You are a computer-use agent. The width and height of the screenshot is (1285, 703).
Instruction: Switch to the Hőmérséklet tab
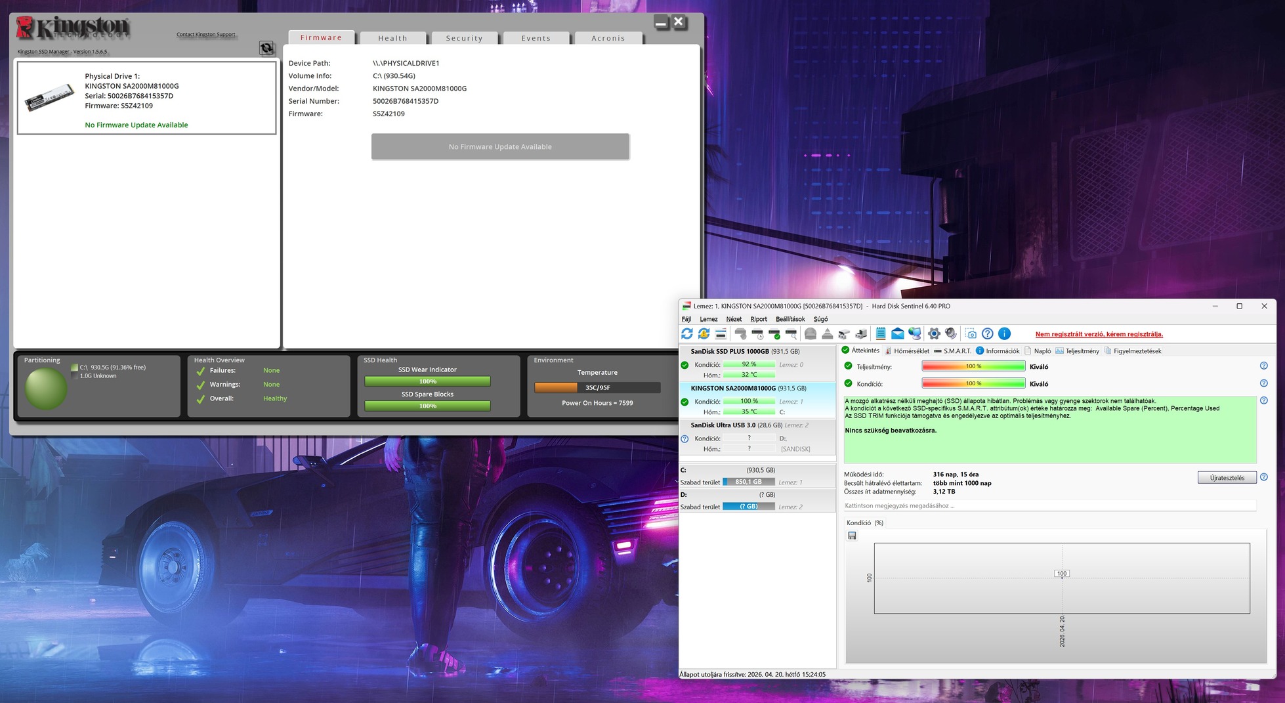click(907, 351)
